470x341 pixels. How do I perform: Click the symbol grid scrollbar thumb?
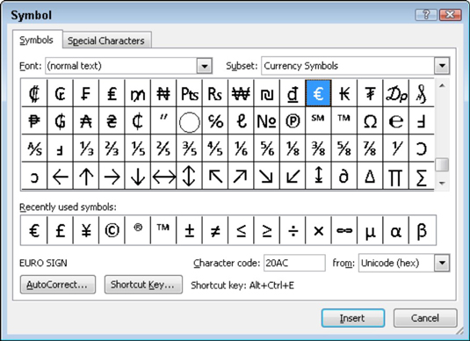click(442, 165)
